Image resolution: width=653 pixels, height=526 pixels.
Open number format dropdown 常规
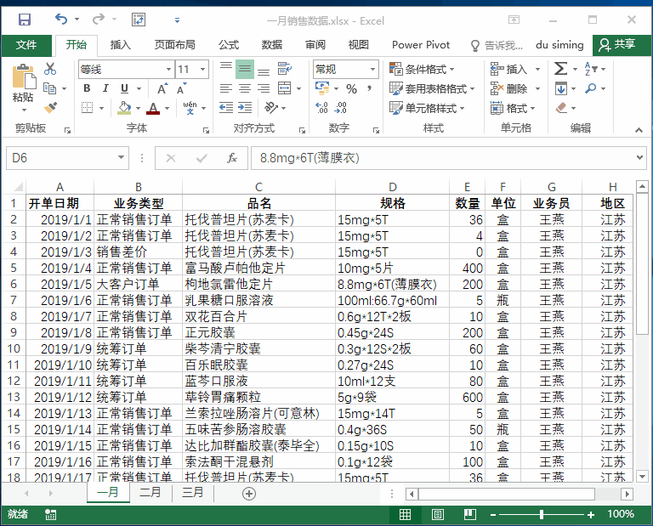[x=372, y=70]
